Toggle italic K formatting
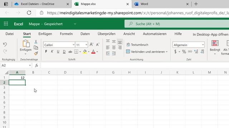Image resolution: width=229 pixels, height=128 pixels. click(x=52, y=52)
